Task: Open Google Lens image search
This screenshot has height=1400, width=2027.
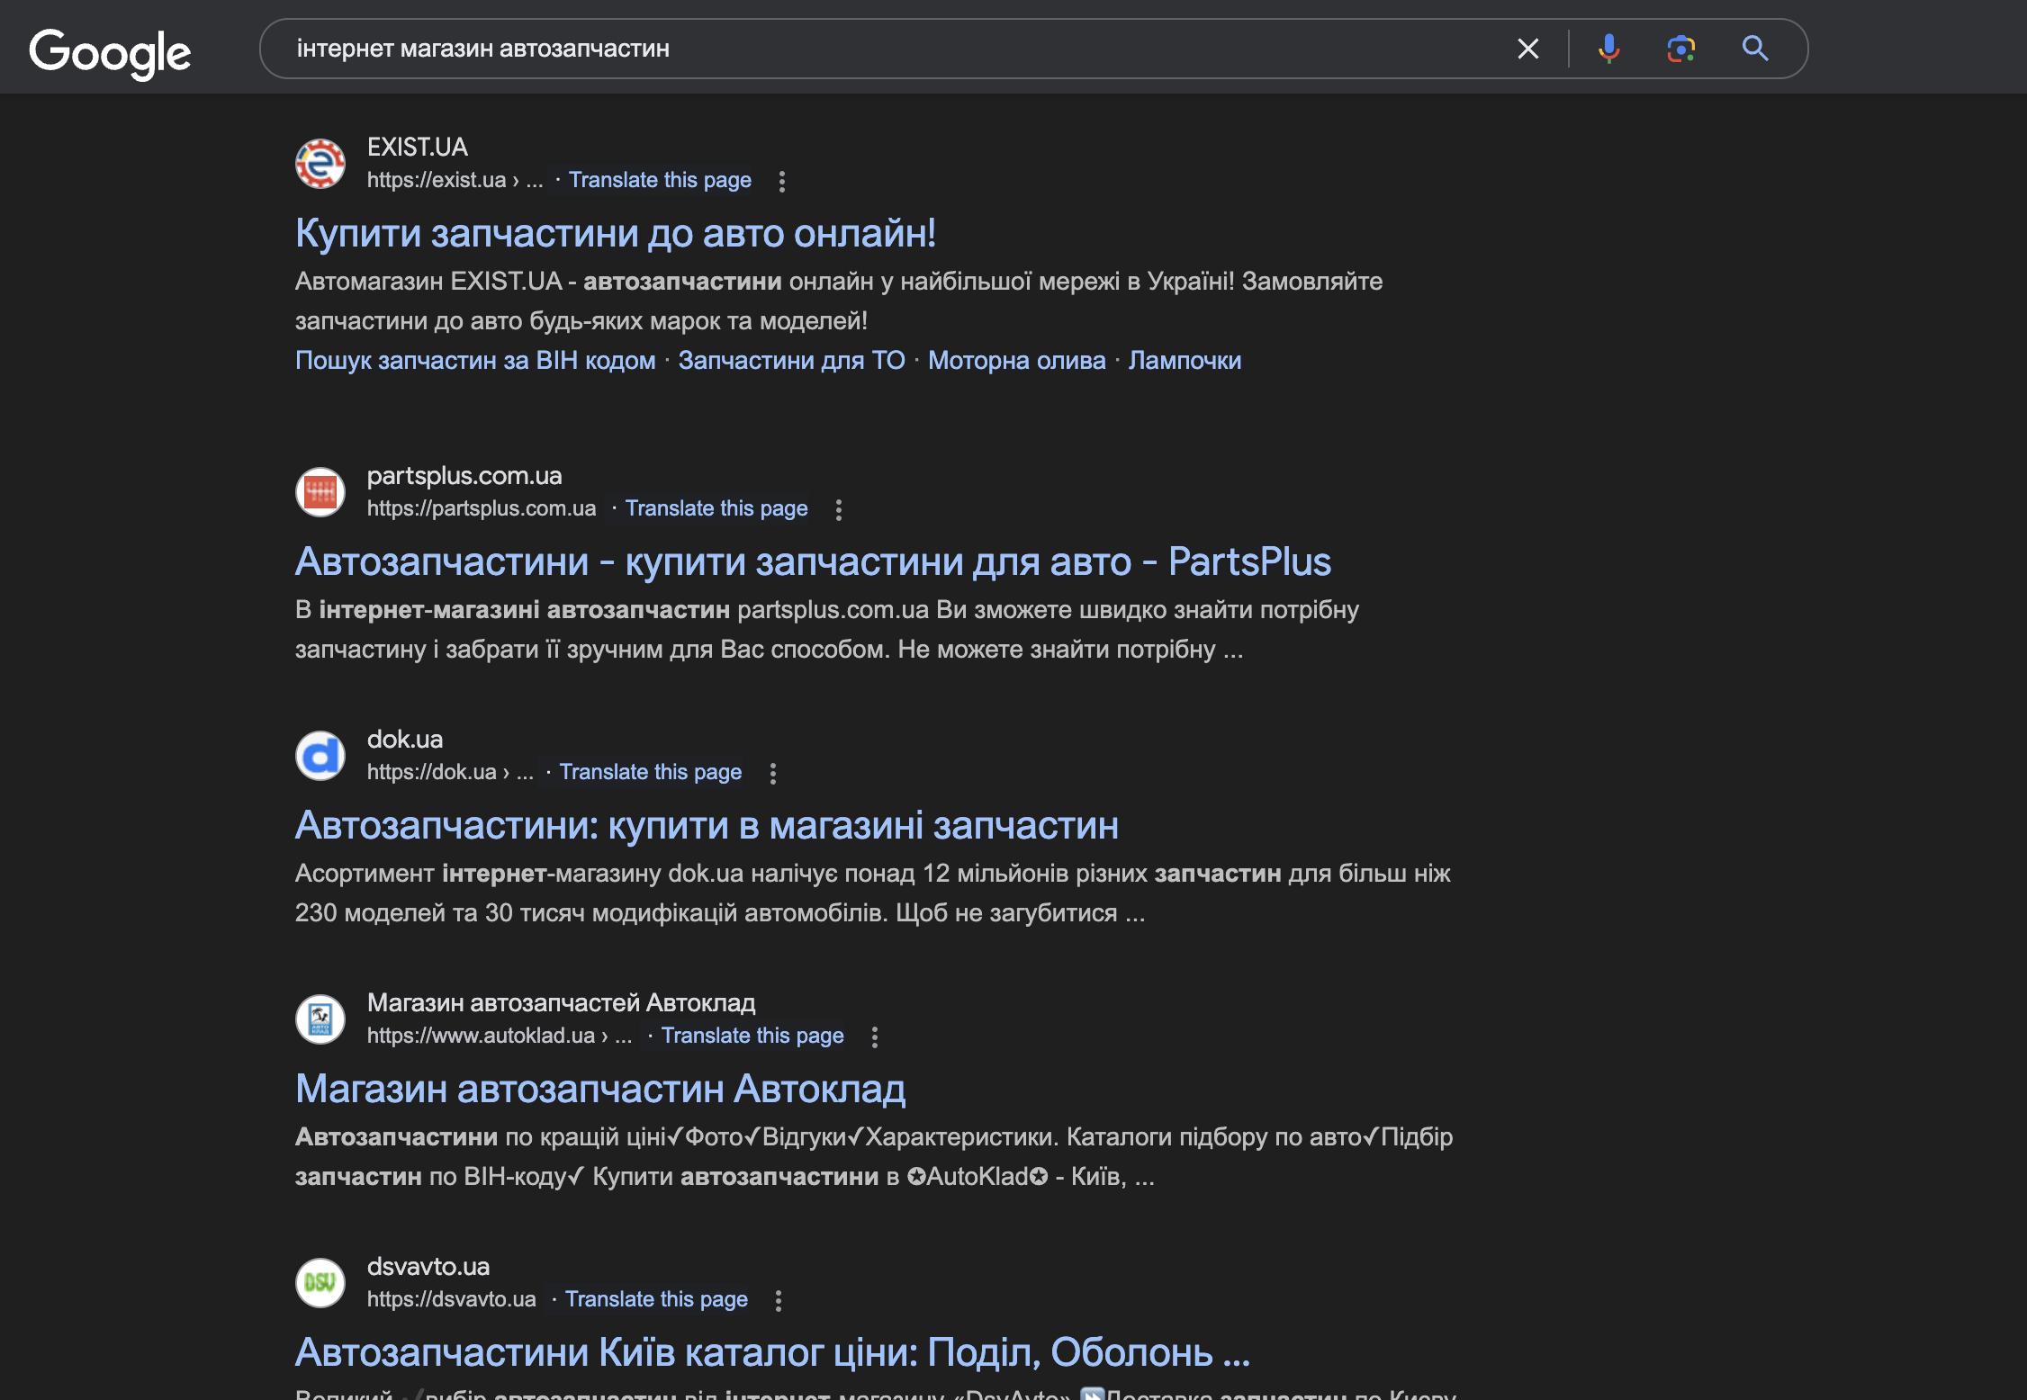Action: [x=1680, y=49]
